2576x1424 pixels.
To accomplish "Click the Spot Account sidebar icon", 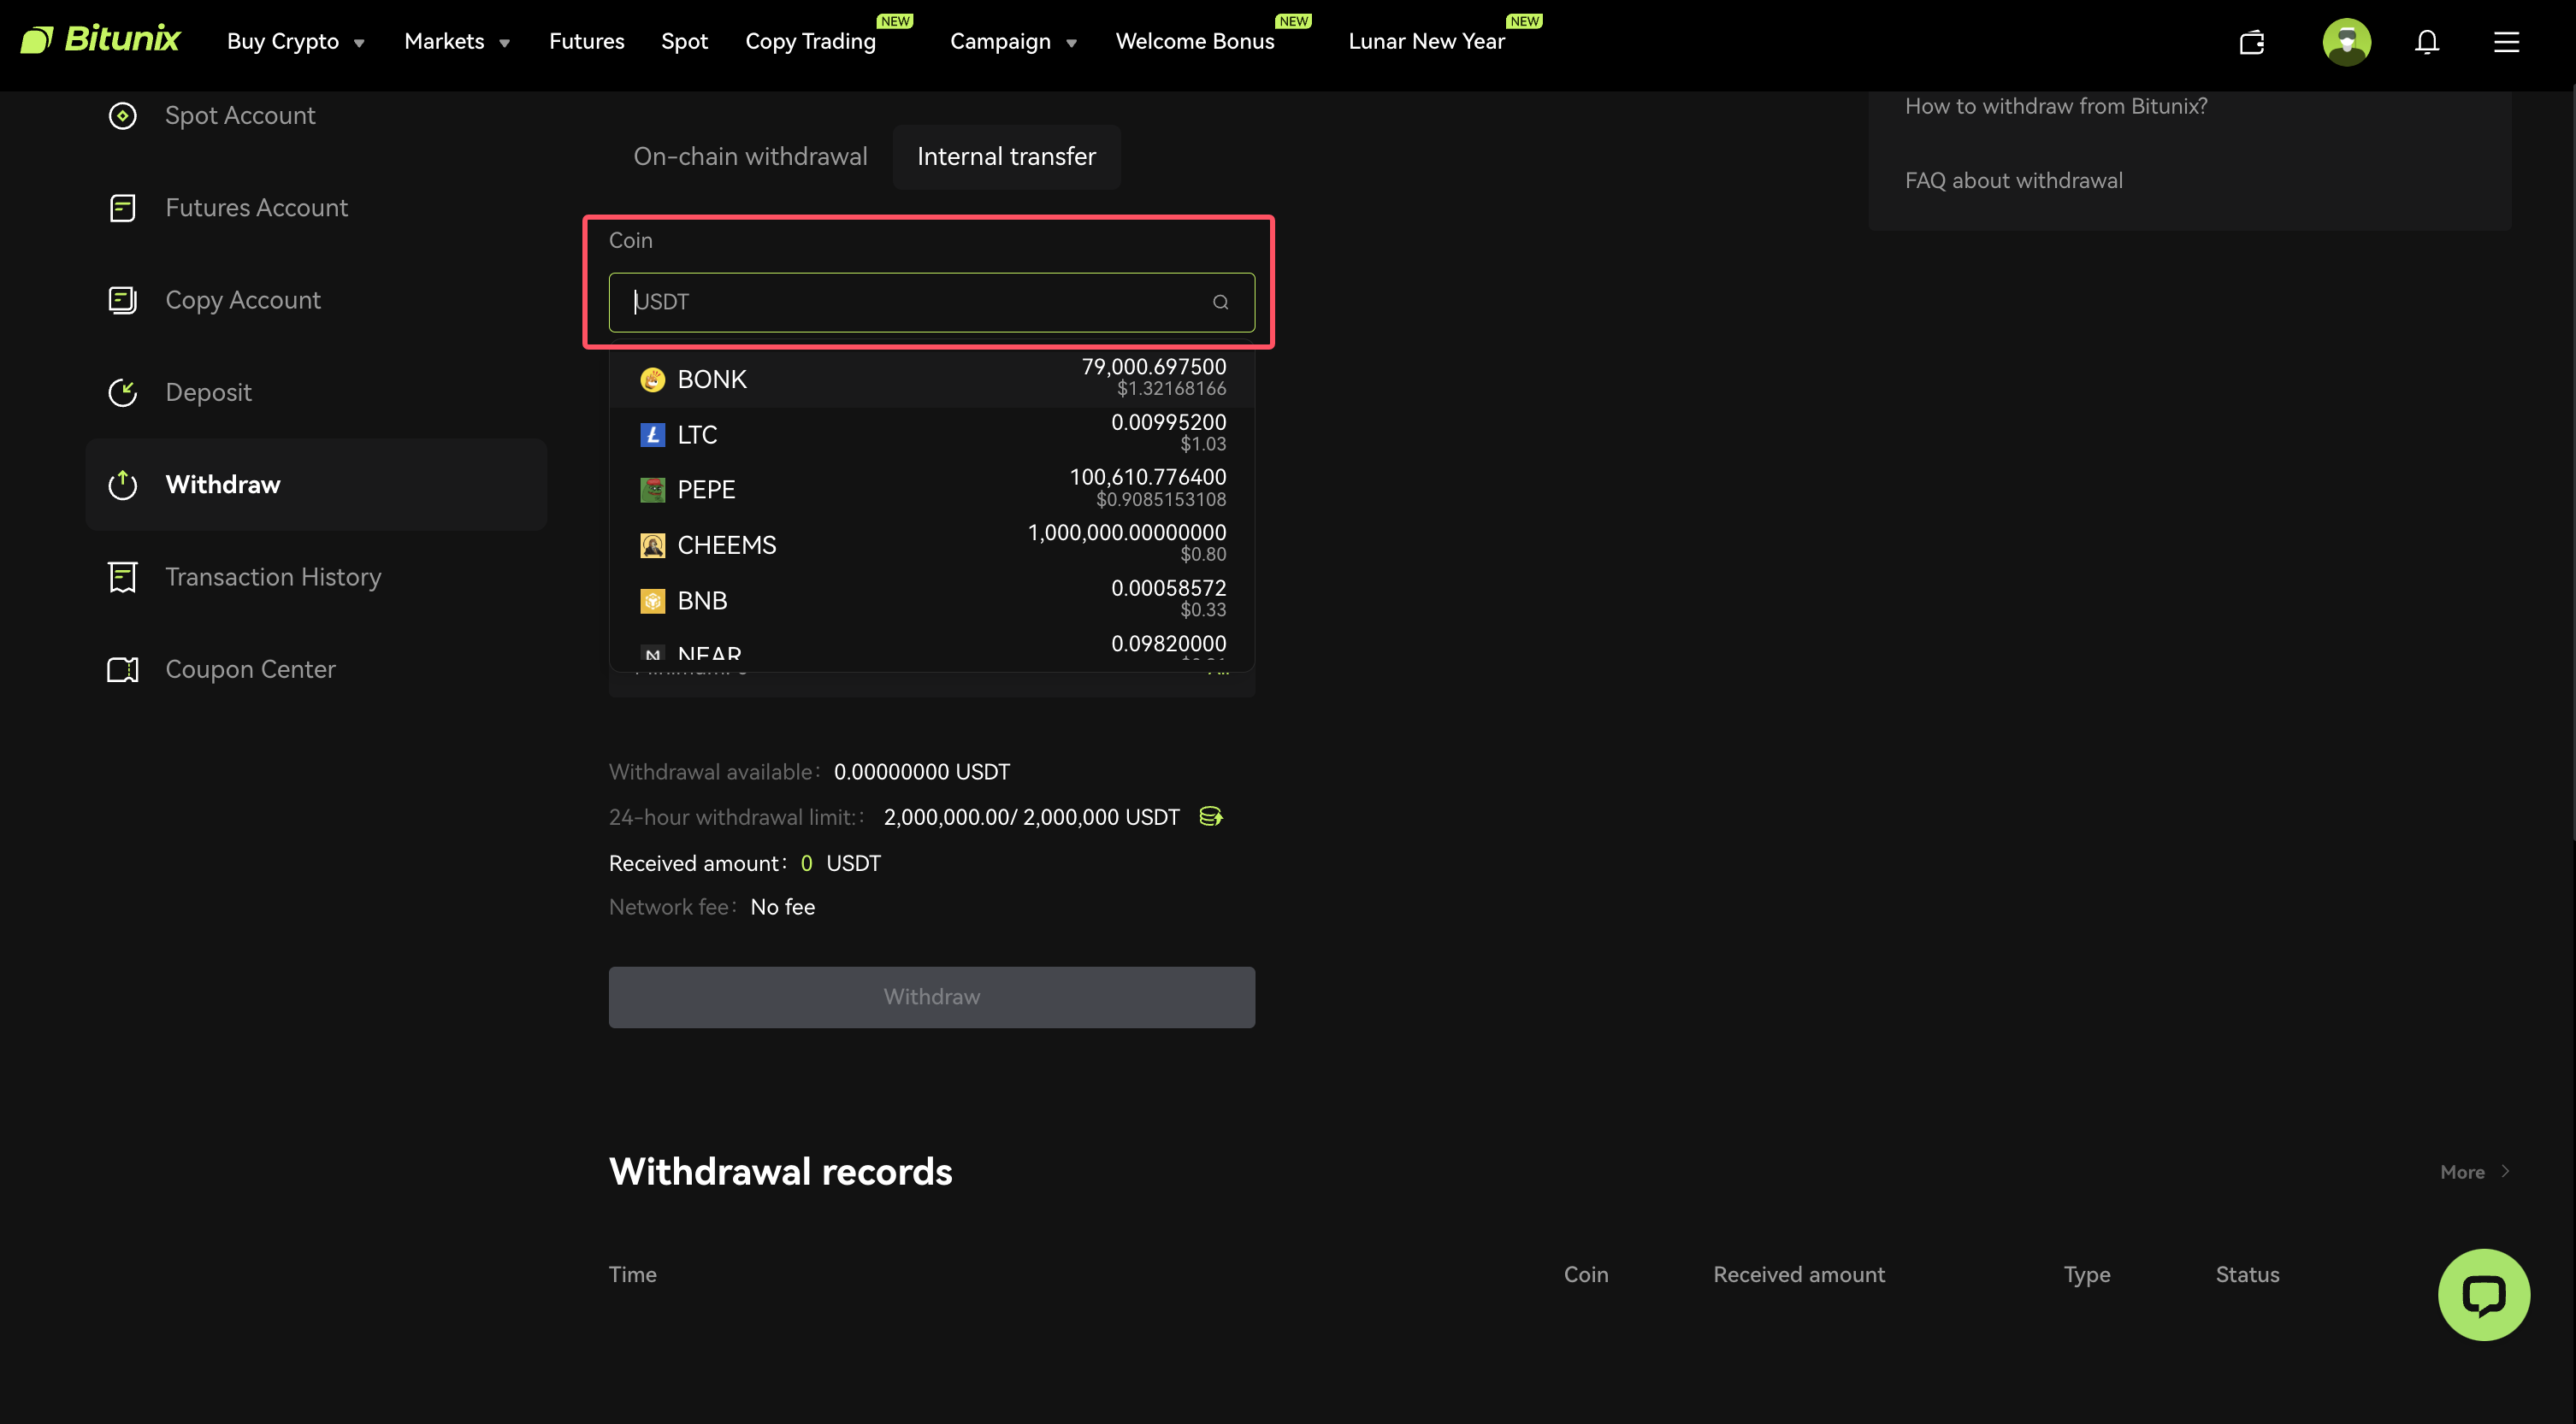I will coord(122,116).
